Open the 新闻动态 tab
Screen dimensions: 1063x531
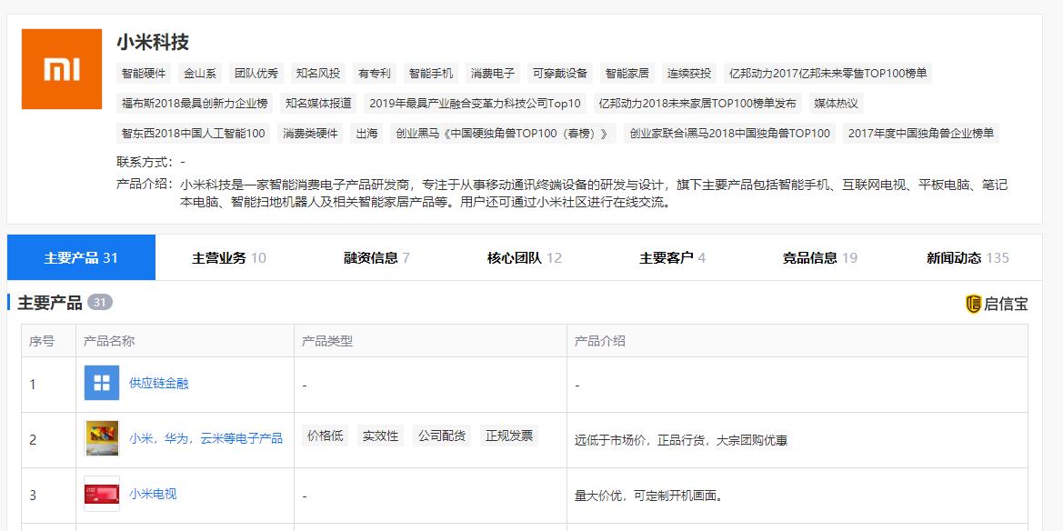click(x=968, y=257)
